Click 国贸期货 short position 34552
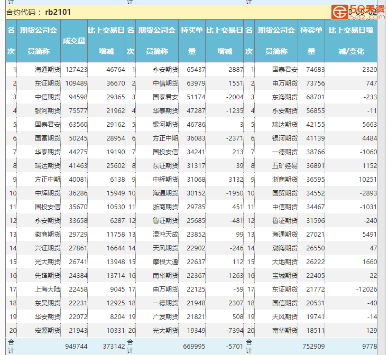 pos(315,193)
